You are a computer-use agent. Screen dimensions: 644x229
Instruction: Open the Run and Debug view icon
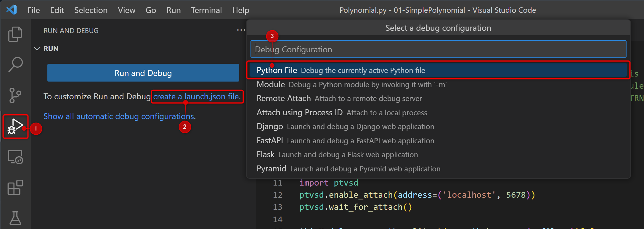15,126
